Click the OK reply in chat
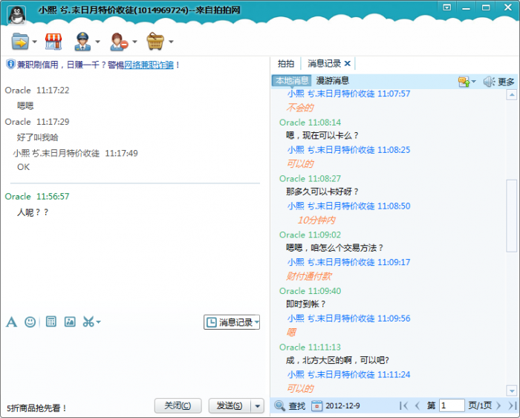Screen dimensions: 520x418 (x=23, y=167)
